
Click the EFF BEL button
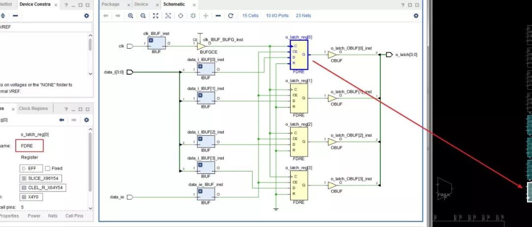coord(31,168)
